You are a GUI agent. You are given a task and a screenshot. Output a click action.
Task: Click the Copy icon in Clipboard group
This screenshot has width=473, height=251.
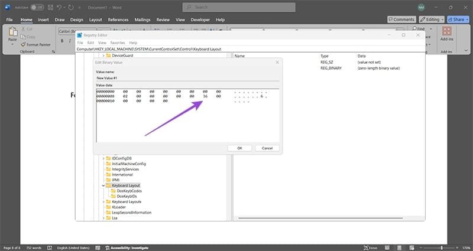24,37
